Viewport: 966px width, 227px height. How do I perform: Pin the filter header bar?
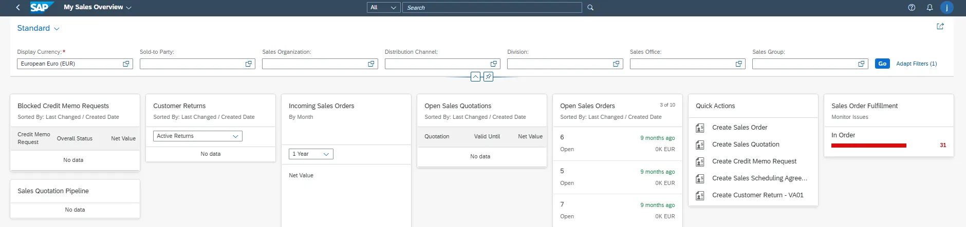pyautogui.click(x=488, y=77)
